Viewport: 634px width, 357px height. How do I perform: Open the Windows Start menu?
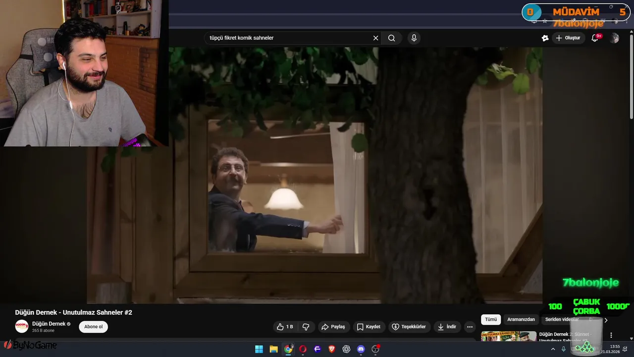click(x=259, y=349)
